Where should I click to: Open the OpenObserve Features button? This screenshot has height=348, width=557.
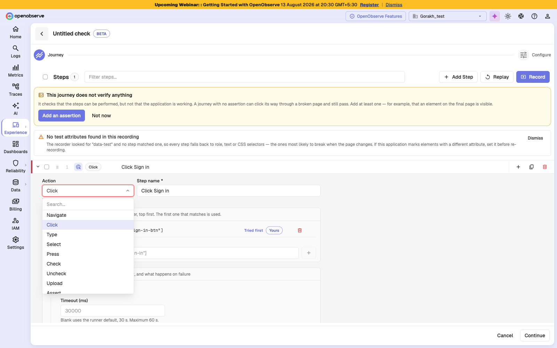[376, 16]
